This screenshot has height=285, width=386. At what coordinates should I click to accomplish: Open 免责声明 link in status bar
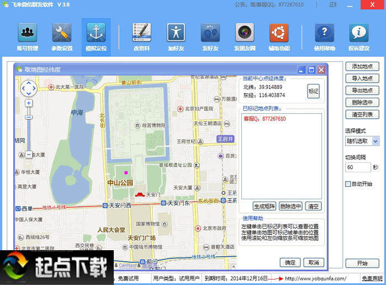click(x=372, y=278)
